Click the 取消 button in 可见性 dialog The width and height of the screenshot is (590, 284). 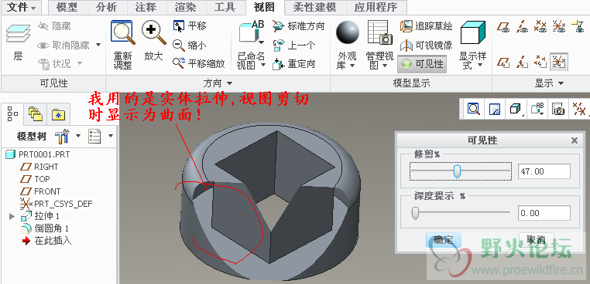[537, 240]
